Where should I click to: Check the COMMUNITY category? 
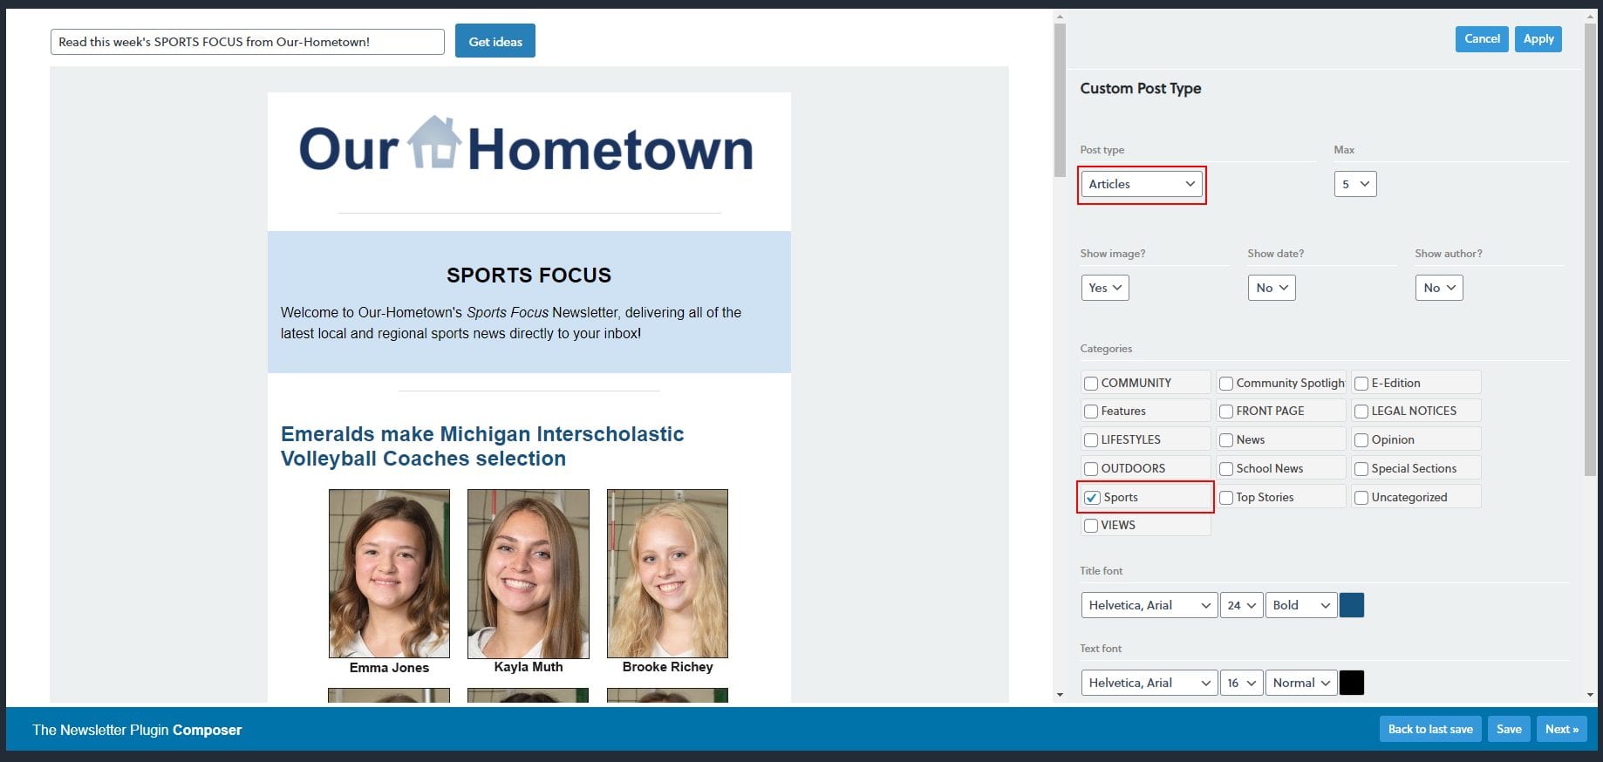(x=1090, y=383)
